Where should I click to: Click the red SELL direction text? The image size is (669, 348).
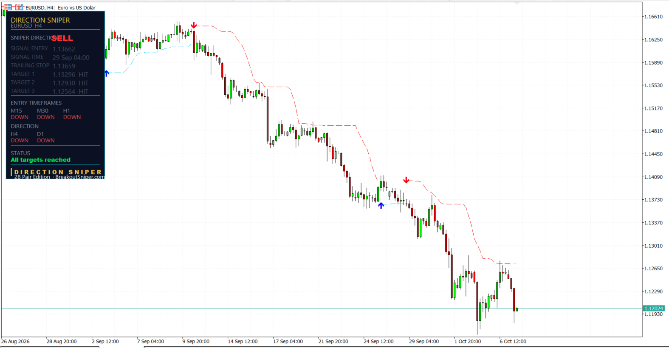point(62,38)
